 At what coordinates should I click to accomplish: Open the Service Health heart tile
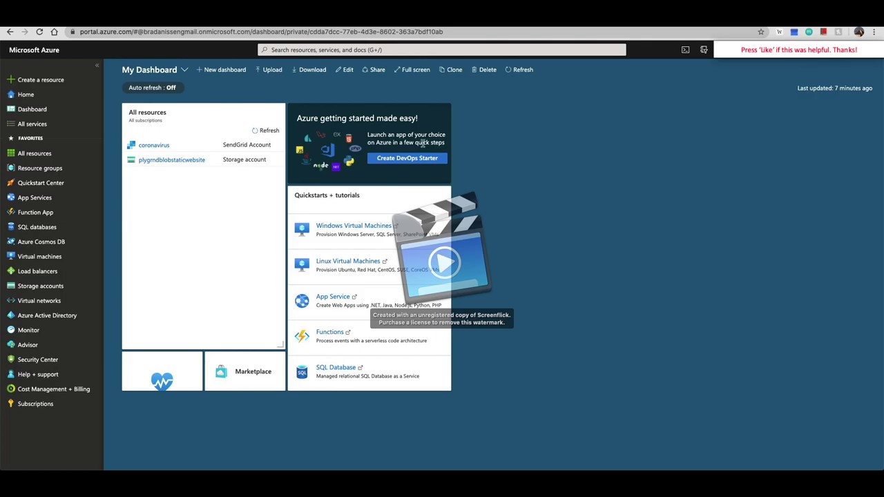click(x=162, y=371)
